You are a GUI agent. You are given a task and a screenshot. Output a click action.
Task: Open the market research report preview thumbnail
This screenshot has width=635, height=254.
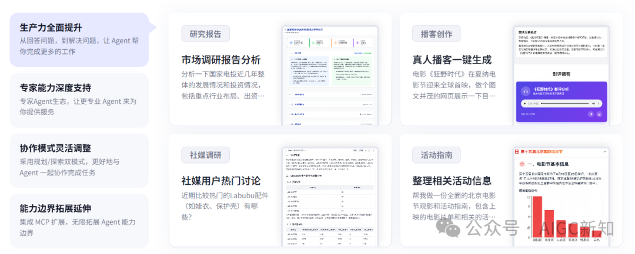(x=330, y=76)
